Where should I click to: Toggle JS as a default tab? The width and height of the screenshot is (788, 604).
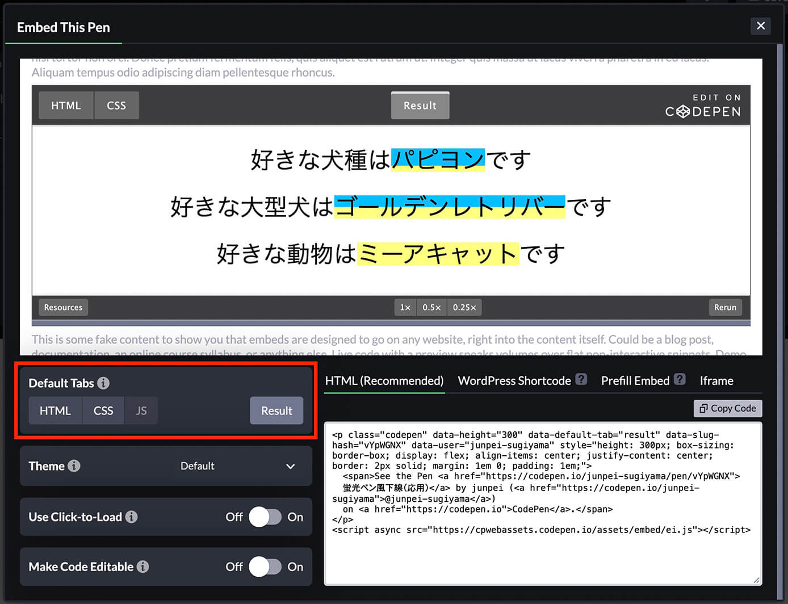[x=141, y=410]
